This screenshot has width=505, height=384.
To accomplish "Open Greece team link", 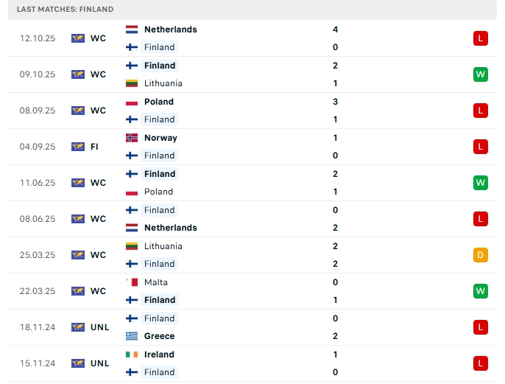I will click(x=159, y=336).
